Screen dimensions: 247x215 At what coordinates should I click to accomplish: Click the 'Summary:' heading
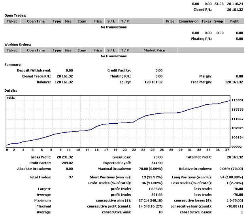pyautogui.click(x=13, y=64)
